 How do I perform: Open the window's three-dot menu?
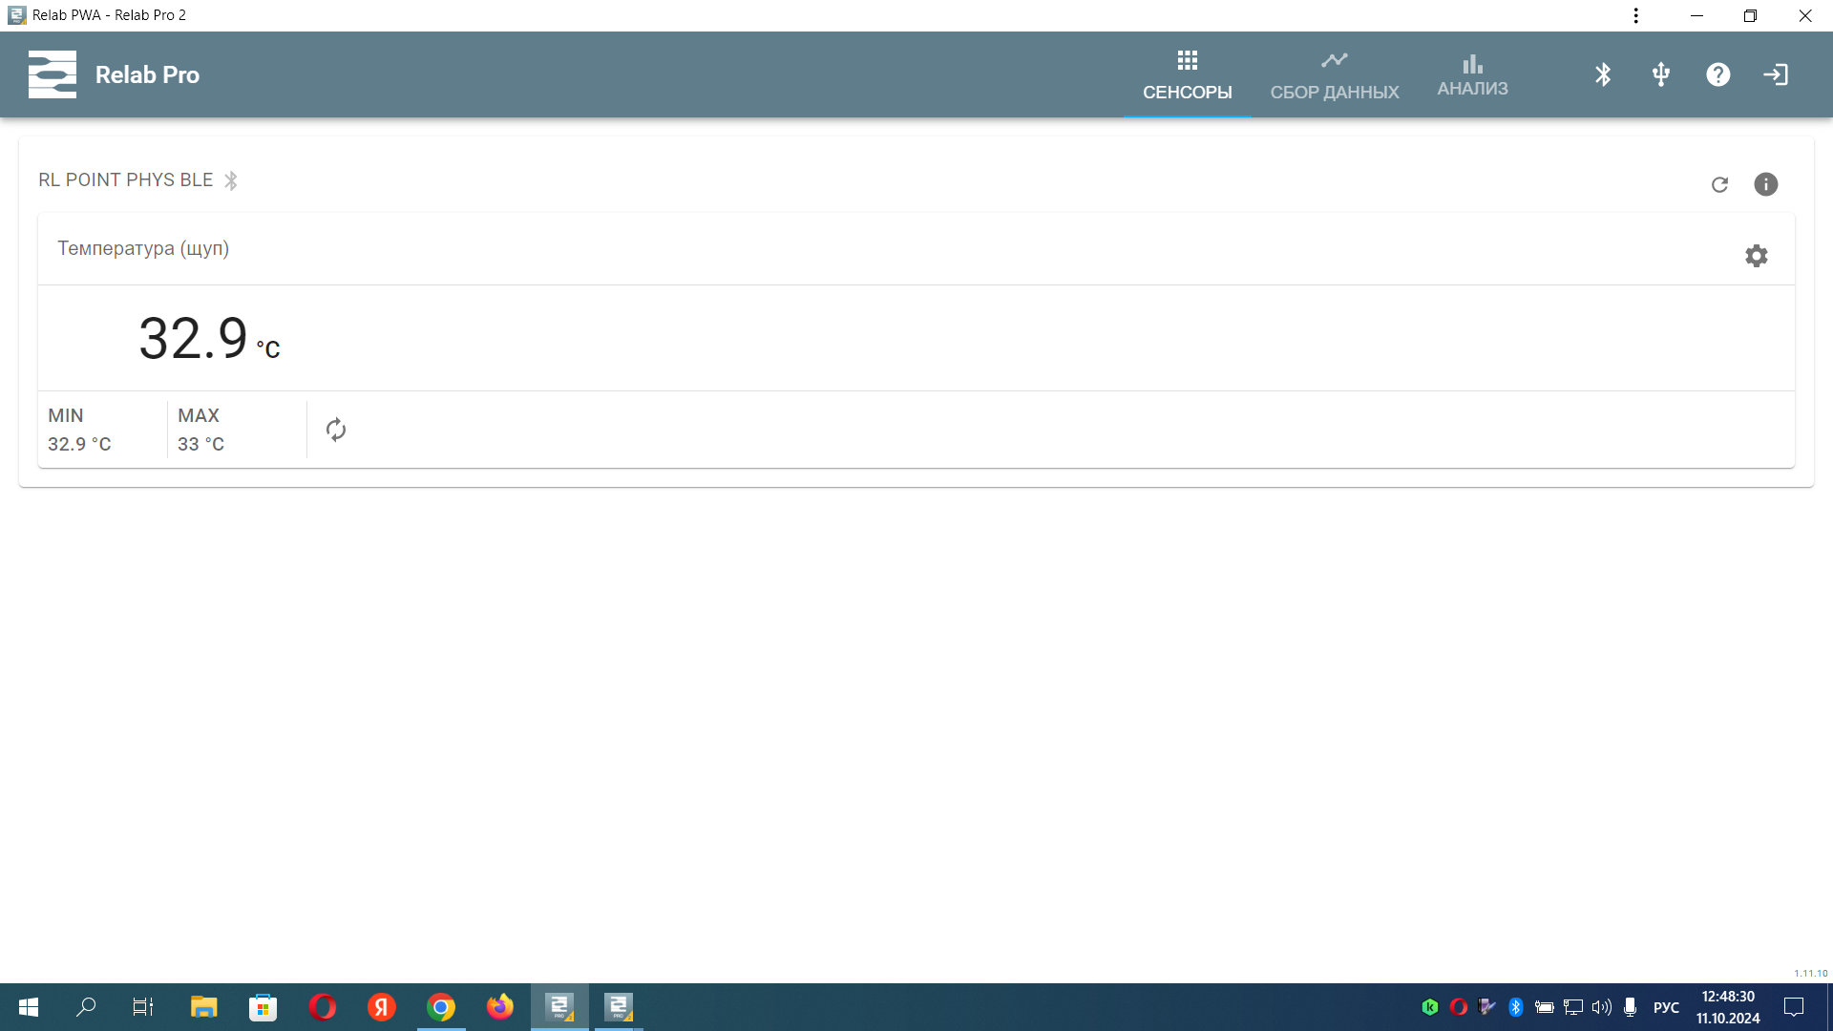pyautogui.click(x=1635, y=15)
